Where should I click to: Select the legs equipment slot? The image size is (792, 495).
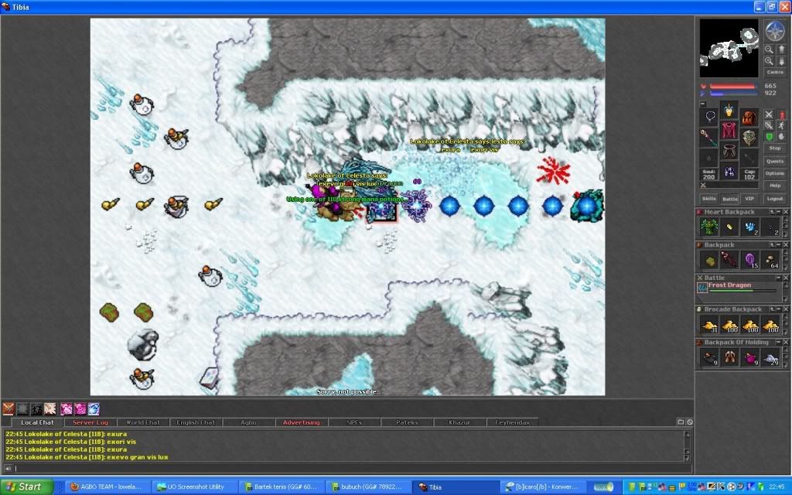pyautogui.click(x=729, y=151)
